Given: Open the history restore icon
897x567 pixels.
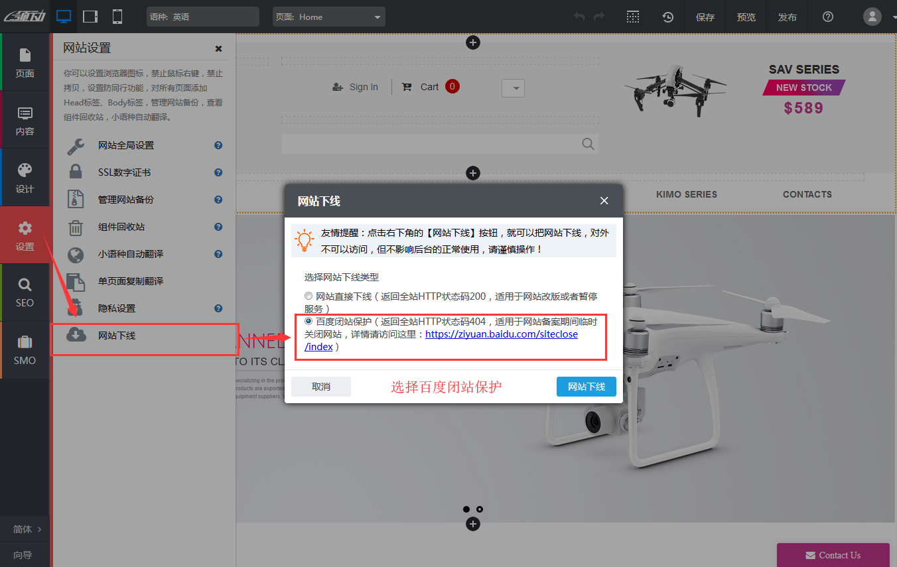Looking at the screenshot, I should coord(667,17).
